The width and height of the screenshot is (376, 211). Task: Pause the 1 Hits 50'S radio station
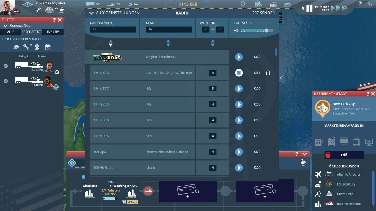pyautogui.click(x=239, y=73)
